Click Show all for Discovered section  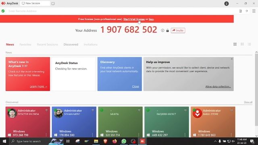[x=248, y=102]
